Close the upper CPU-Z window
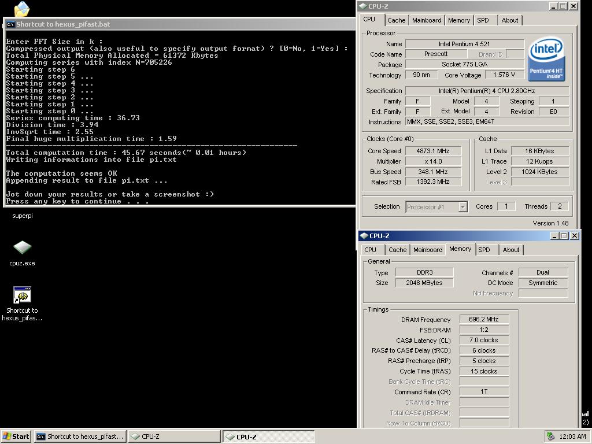 pyautogui.click(x=573, y=6)
